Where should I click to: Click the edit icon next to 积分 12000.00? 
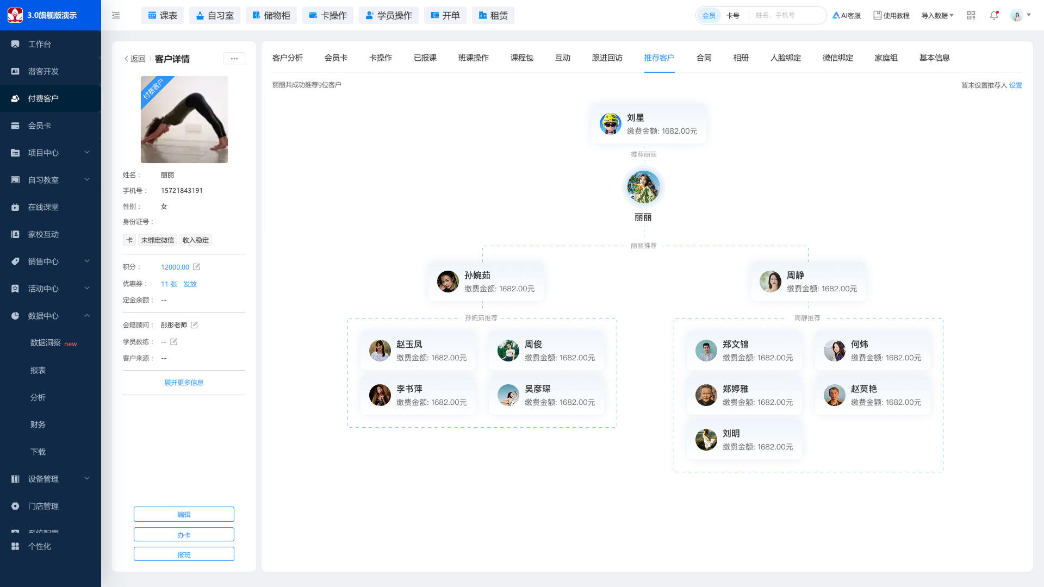(x=197, y=267)
